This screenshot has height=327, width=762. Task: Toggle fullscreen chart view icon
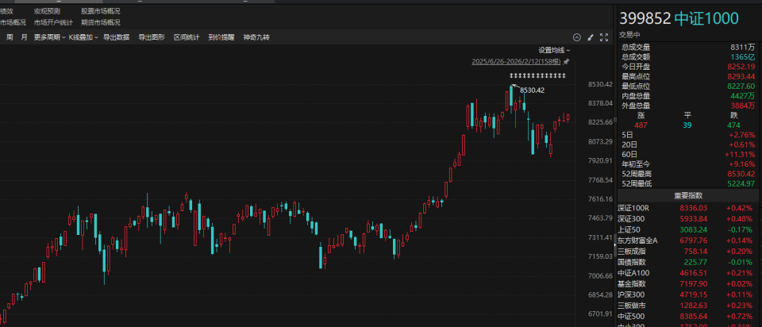pyautogui.click(x=604, y=37)
